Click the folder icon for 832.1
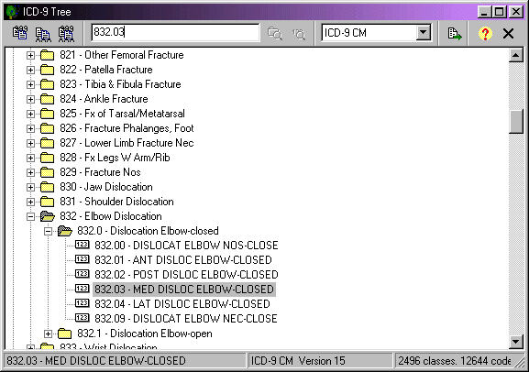529x372 pixels. pyautogui.click(x=64, y=334)
